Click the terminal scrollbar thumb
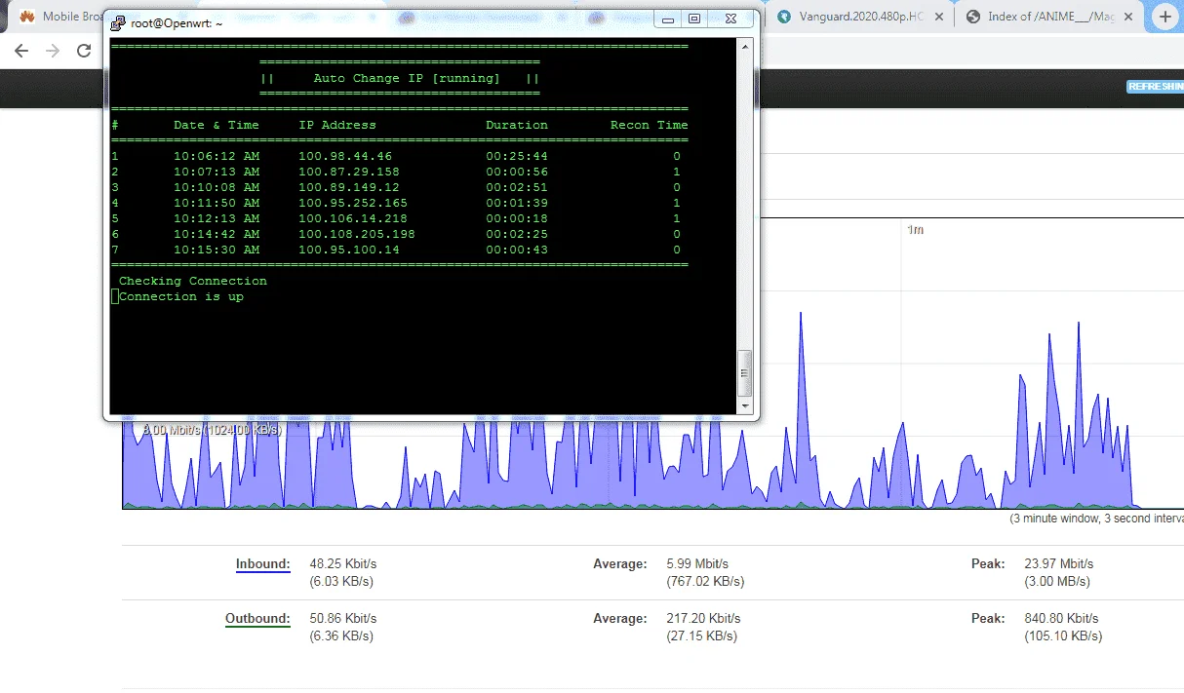Image resolution: width=1184 pixels, height=693 pixels. point(746,371)
